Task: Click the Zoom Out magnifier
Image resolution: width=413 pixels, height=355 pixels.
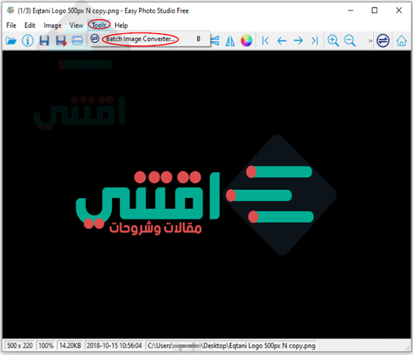Action: (x=350, y=41)
